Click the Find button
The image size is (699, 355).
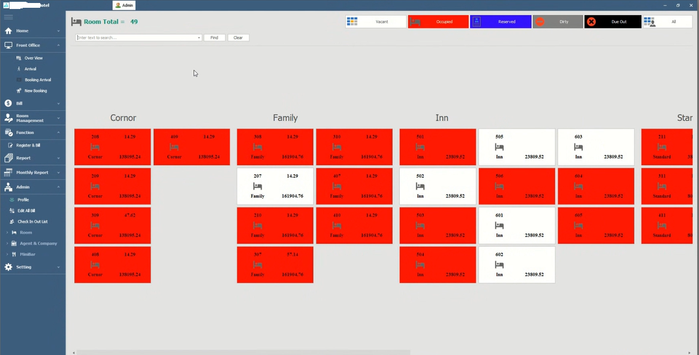215,38
